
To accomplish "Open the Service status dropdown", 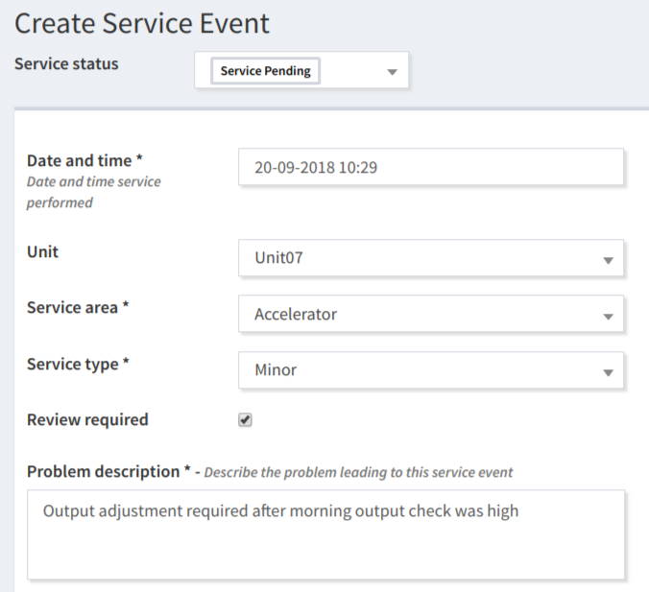I will point(301,70).
